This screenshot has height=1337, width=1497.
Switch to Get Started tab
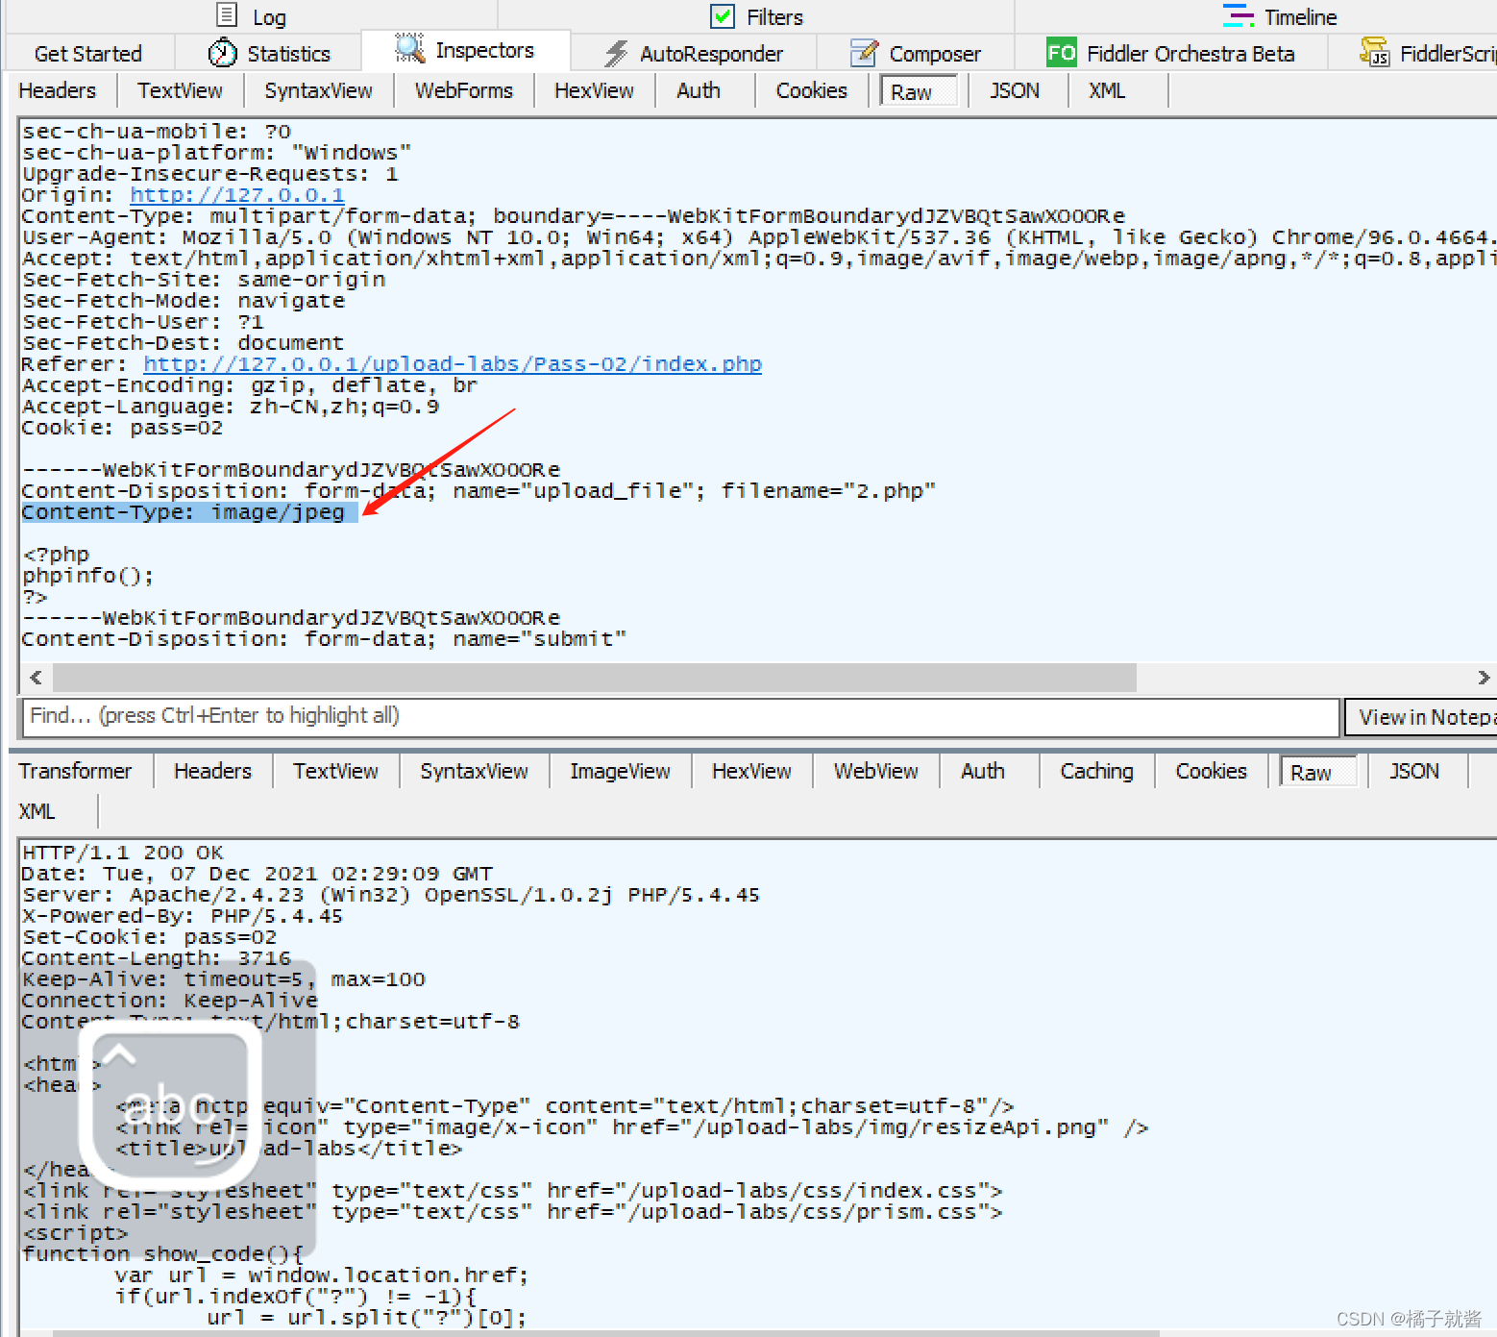point(88,54)
